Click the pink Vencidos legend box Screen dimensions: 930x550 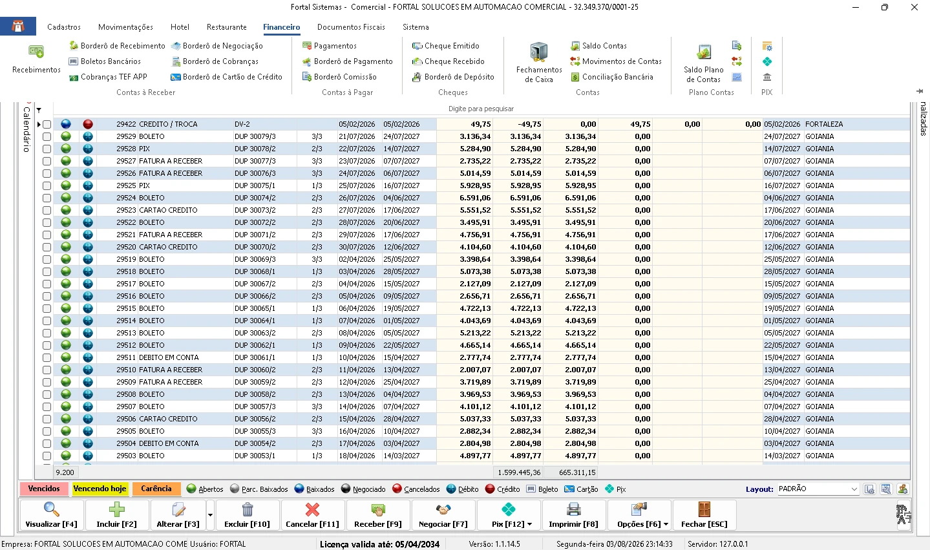(44, 489)
